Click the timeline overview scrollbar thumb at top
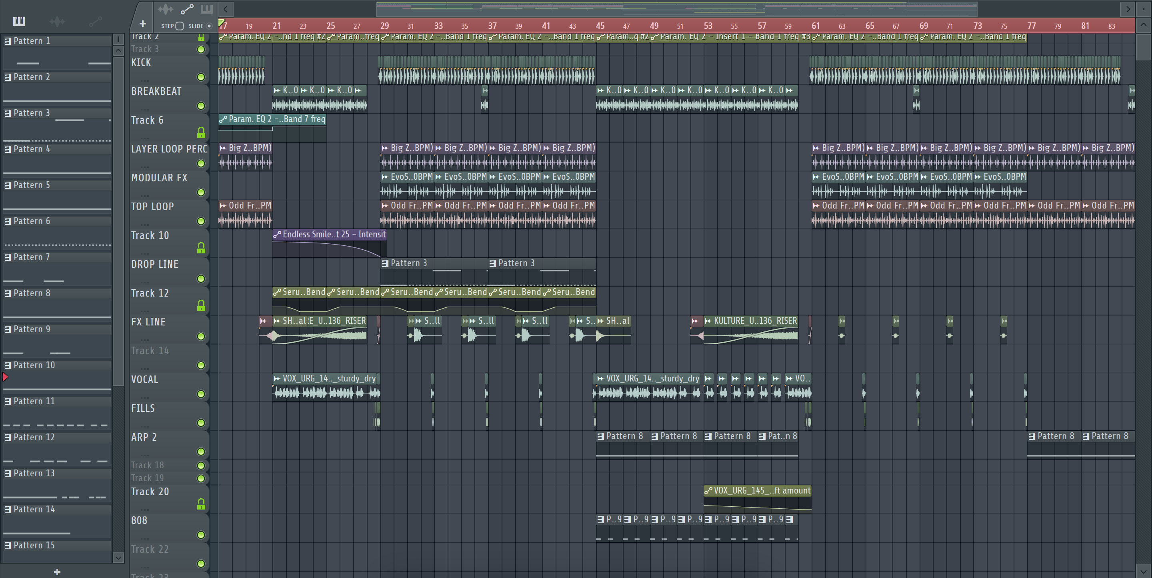1152x578 pixels. point(676,9)
